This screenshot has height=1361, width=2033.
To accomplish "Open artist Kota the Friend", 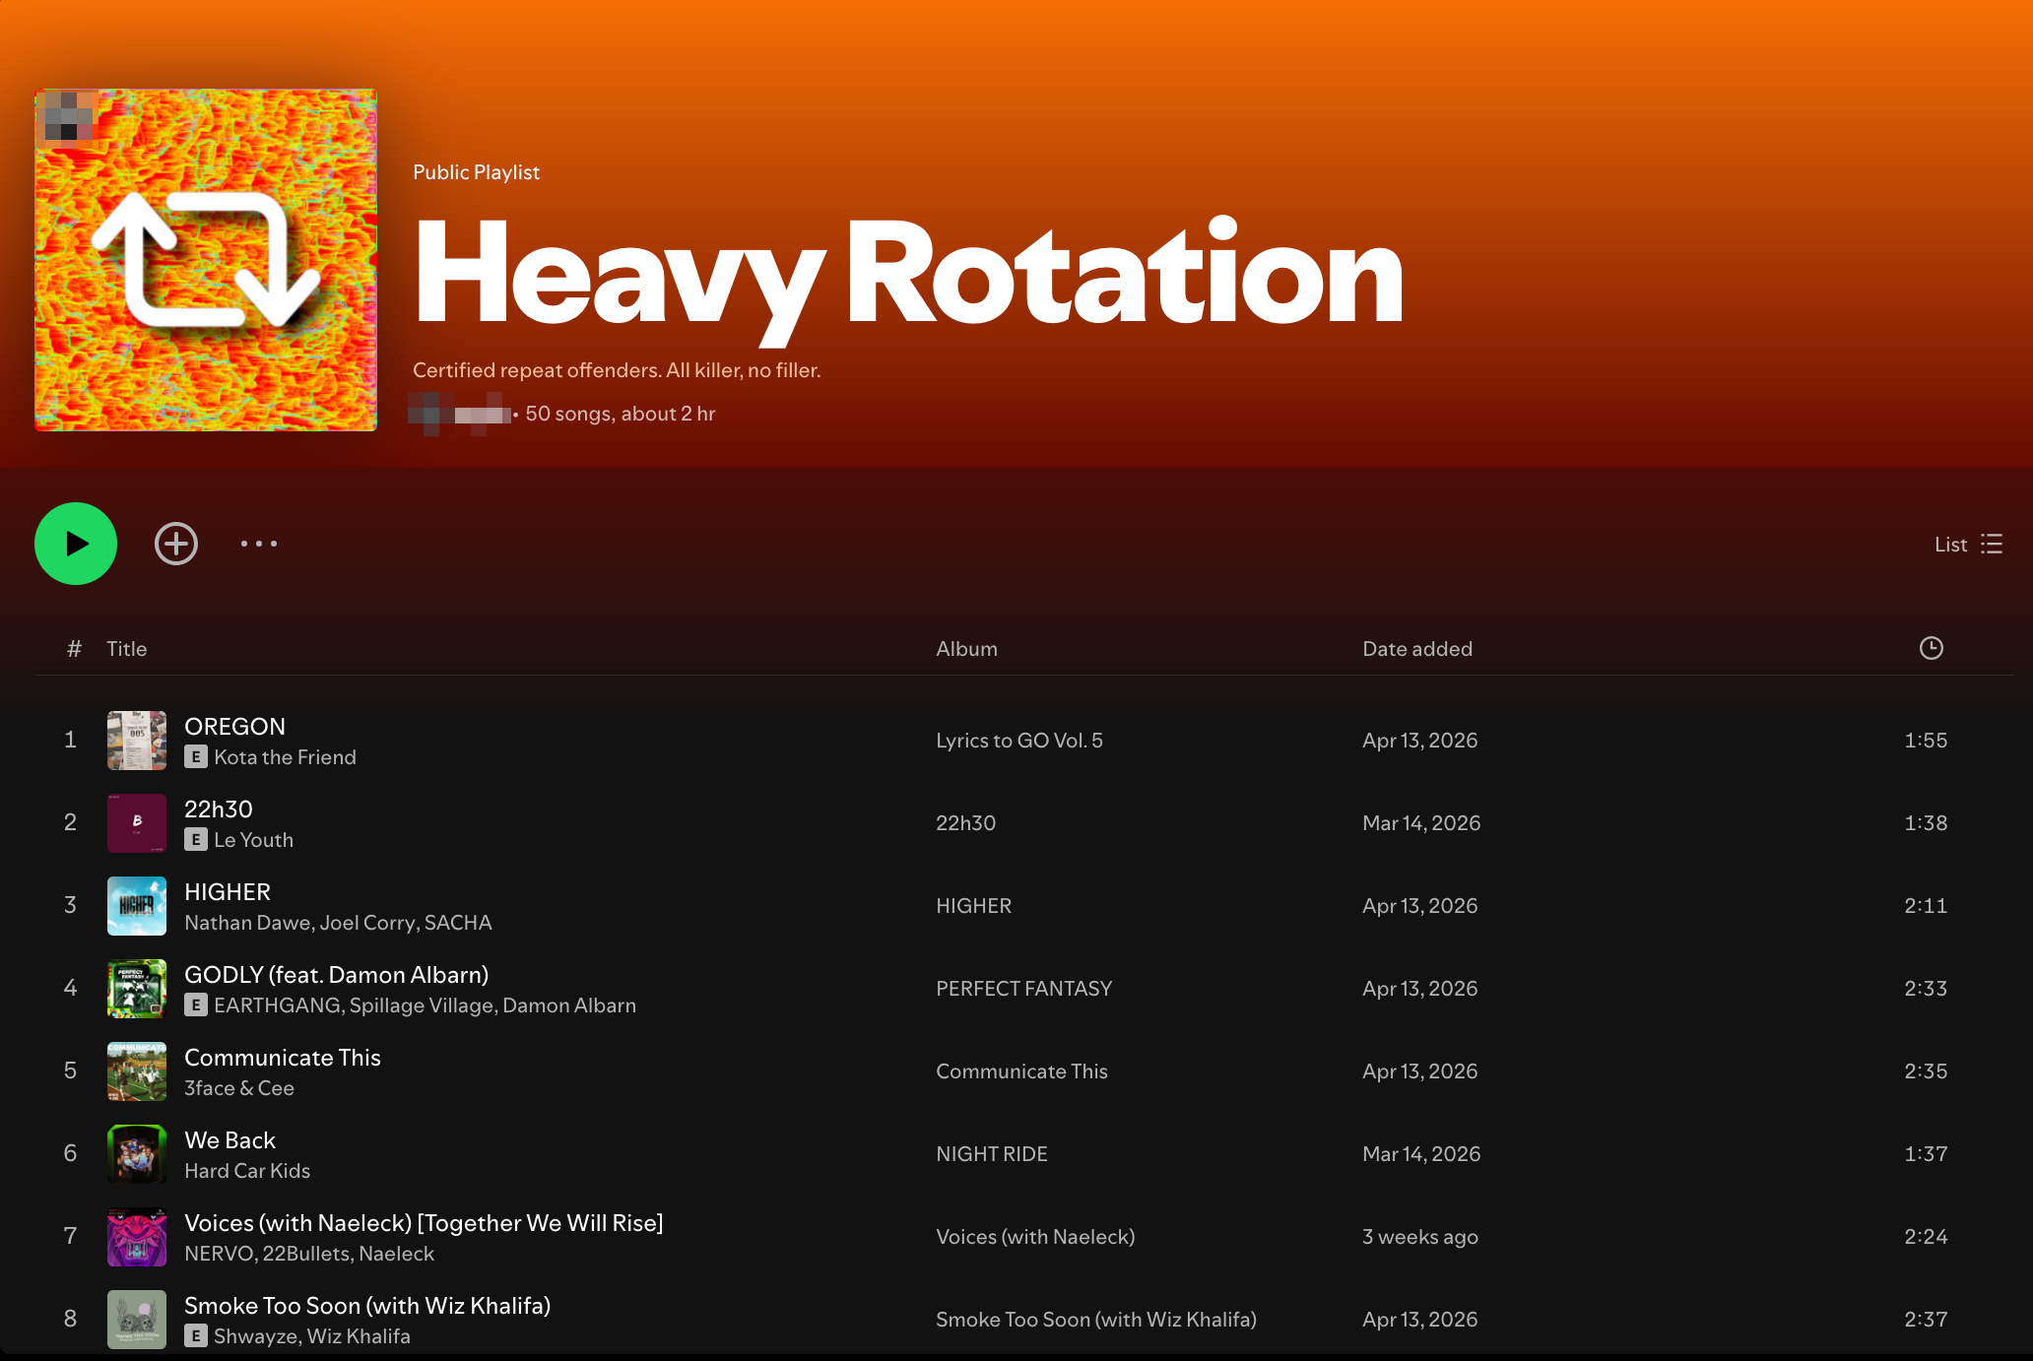I will [x=285, y=757].
